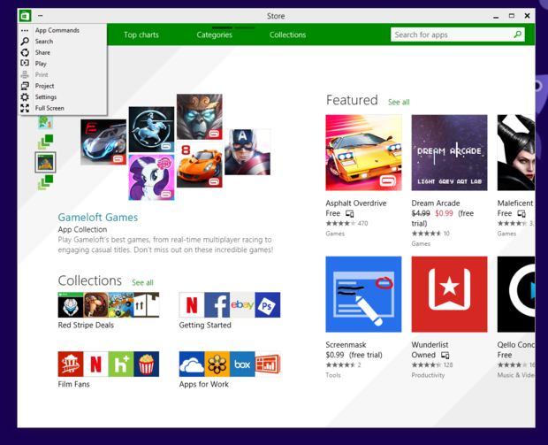The height and width of the screenshot is (445, 548).
Task: Open the Asphalt Overdrive app tile
Action: click(x=363, y=153)
